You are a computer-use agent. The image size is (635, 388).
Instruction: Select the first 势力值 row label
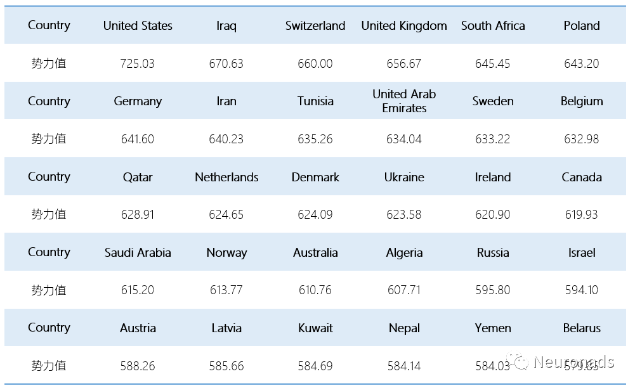coord(49,63)
